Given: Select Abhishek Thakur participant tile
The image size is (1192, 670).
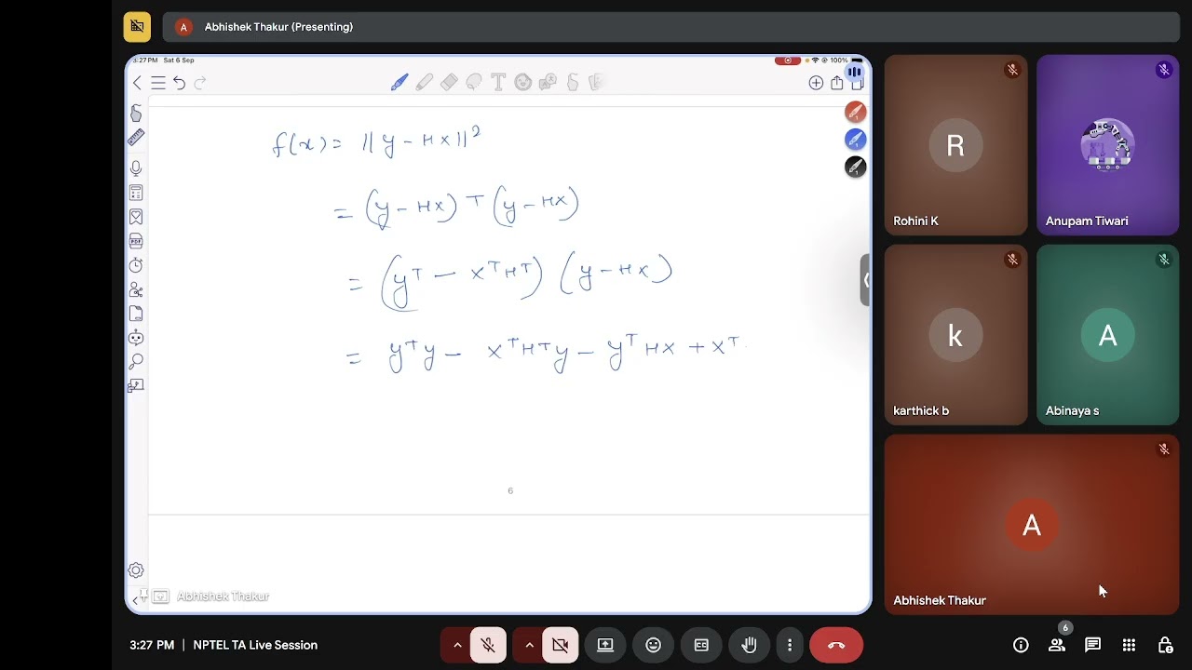Looking at the screenshot, I should click(1032, 525).
